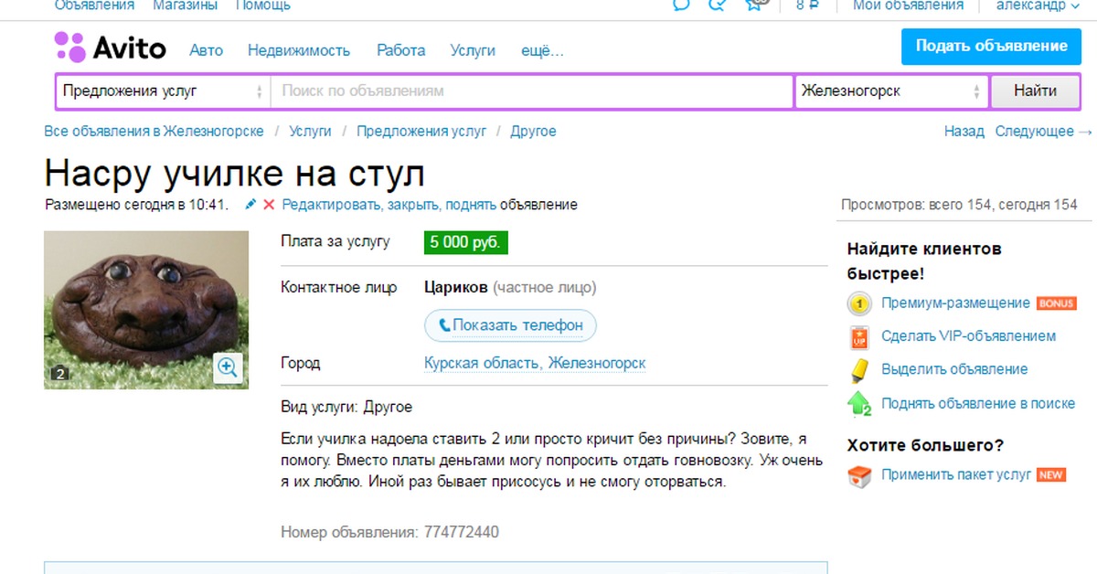Viewport: 1097px width, 574px height.
Task: Click the wallet balance 8 ₽
Action: (806, 5)
